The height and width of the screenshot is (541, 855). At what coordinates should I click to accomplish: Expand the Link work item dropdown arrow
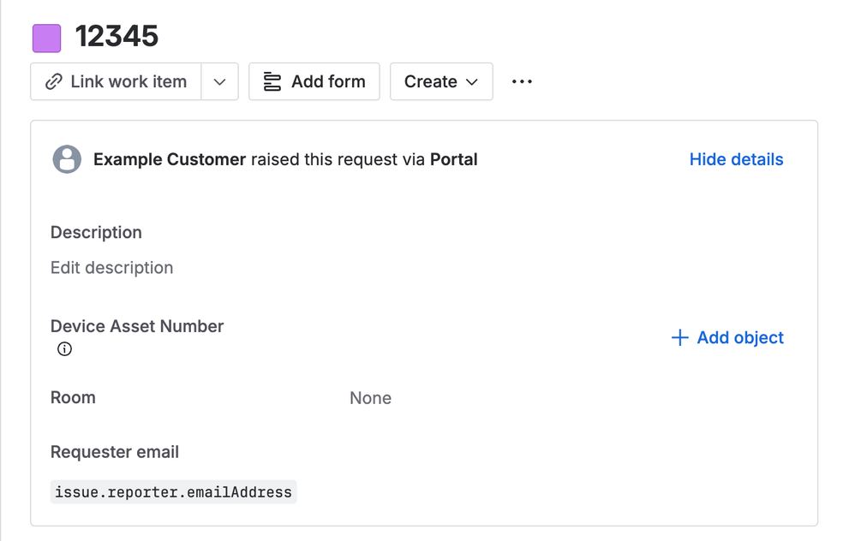[219, 82]
